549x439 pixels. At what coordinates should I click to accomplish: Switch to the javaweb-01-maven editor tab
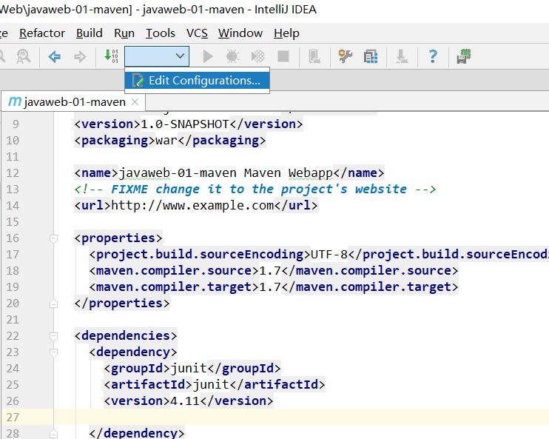pos(75,102)
